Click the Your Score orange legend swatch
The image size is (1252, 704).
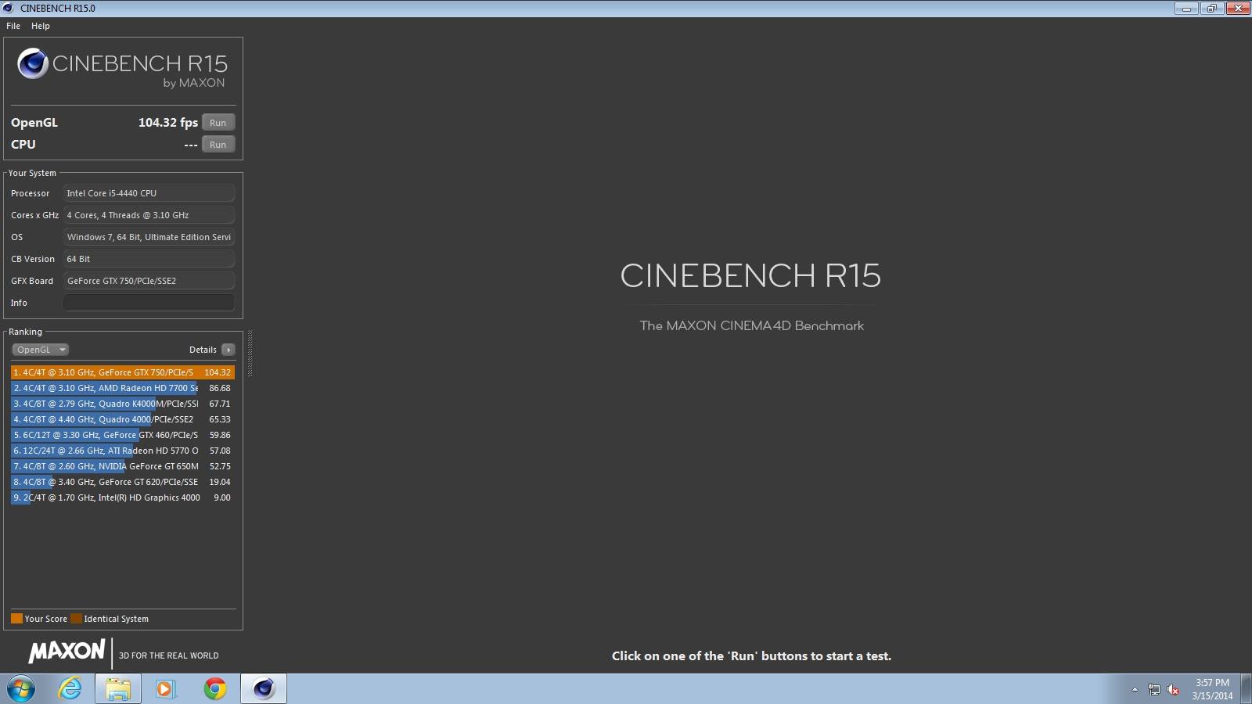pyautogui.click(x=16, y=619)
